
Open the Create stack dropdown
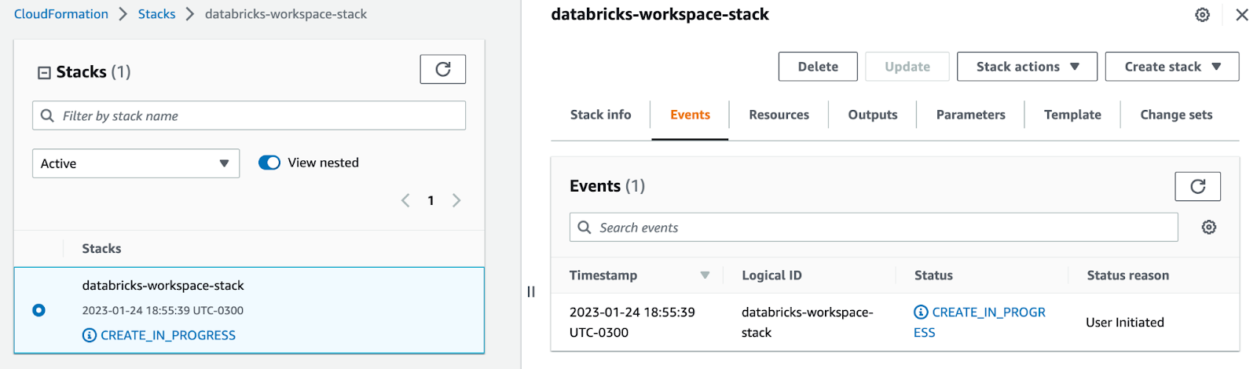1171,67
